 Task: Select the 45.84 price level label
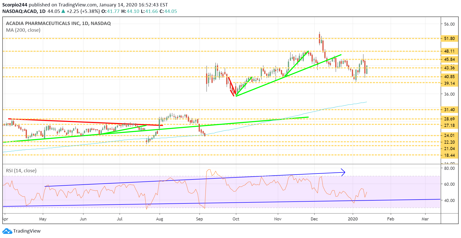pos(449,59)
